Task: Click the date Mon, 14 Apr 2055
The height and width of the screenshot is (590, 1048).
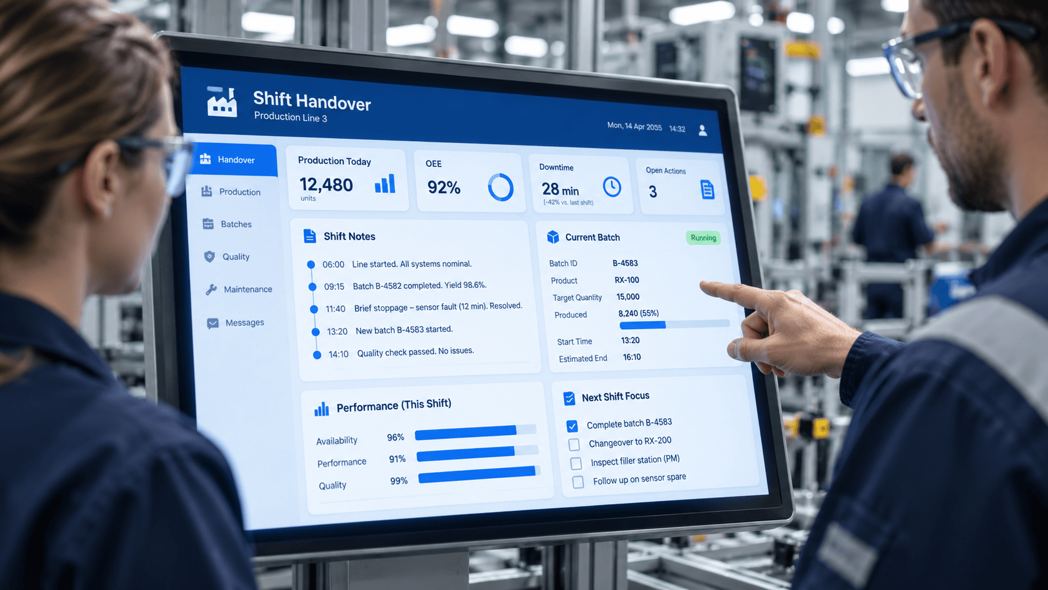Action: click(634, 126)
